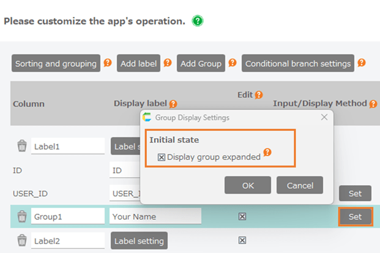
Task: Cancel the Group Display Settings dialog
Action: click(299, 185)
